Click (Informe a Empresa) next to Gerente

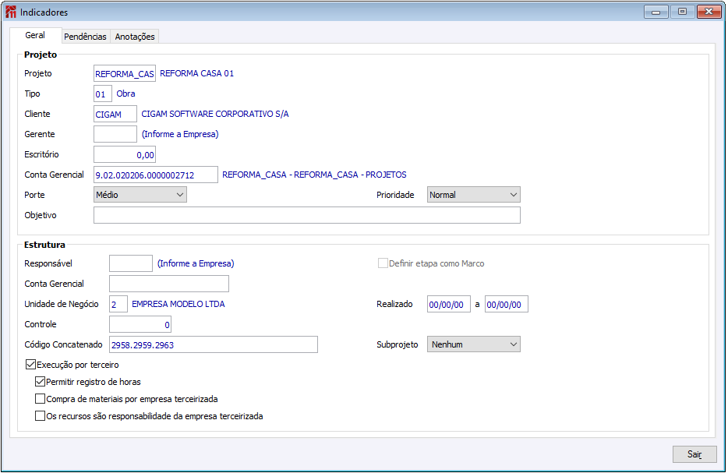click(x=180, y=134)
